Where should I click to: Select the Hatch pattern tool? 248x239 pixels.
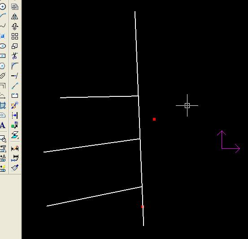[3, 105]
